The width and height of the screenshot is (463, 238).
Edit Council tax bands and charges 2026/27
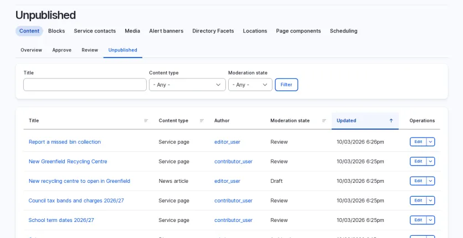(418, 200)
